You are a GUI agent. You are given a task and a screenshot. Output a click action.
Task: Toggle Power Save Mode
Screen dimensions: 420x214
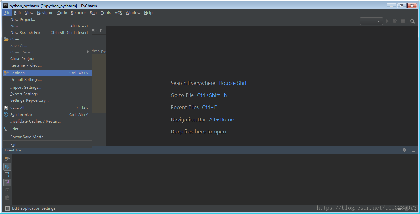tap(47, 137)
